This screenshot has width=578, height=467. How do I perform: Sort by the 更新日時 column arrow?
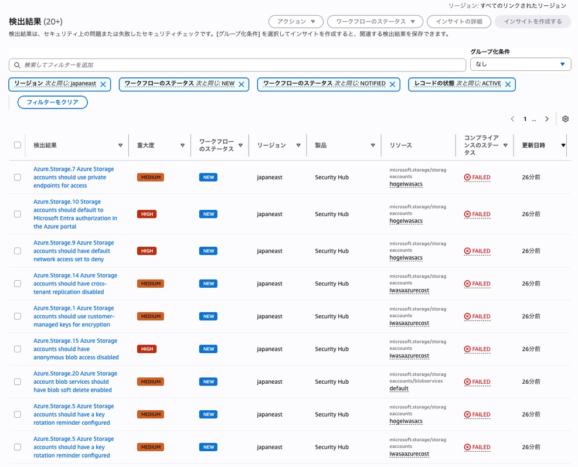[x=563, y=145]
